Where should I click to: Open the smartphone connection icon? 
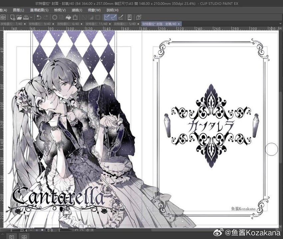coord(130,17)
